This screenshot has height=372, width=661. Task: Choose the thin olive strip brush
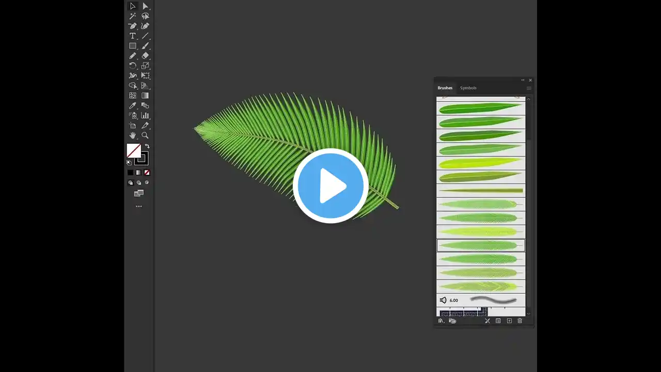[x=481, y=191]
